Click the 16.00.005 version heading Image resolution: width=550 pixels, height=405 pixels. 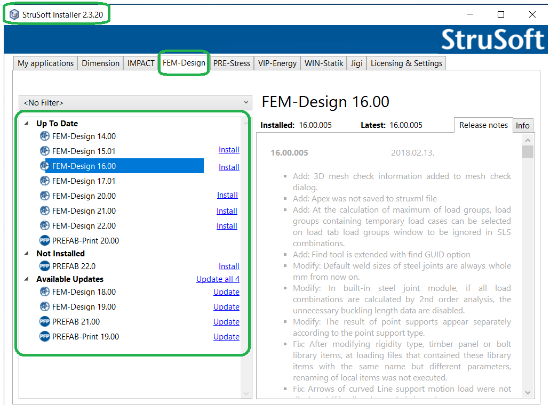[x=289, y=153]
